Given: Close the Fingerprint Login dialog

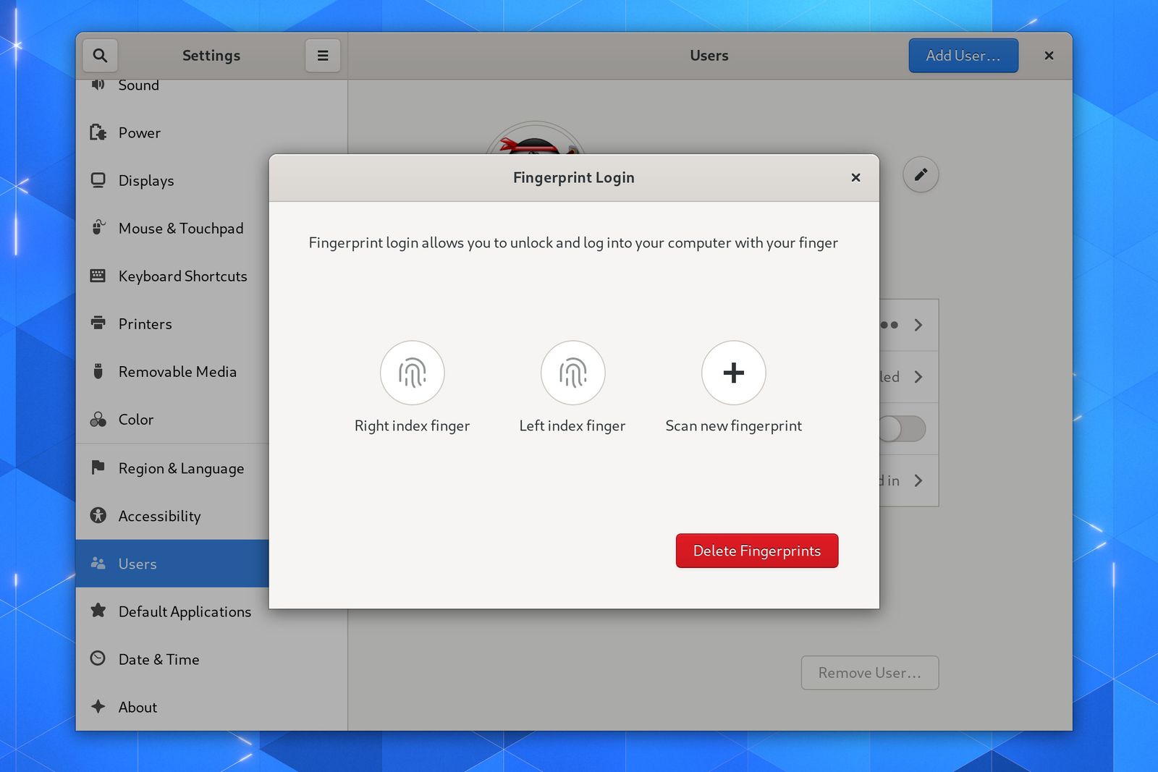Looking at the screenshot, I should (x=855, y=177).
